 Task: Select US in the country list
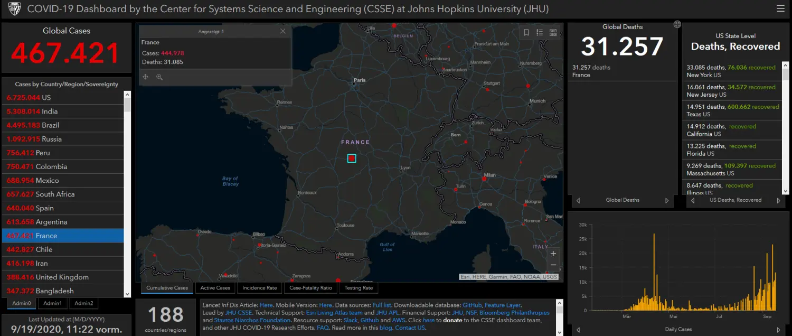(x=63, y=98)
